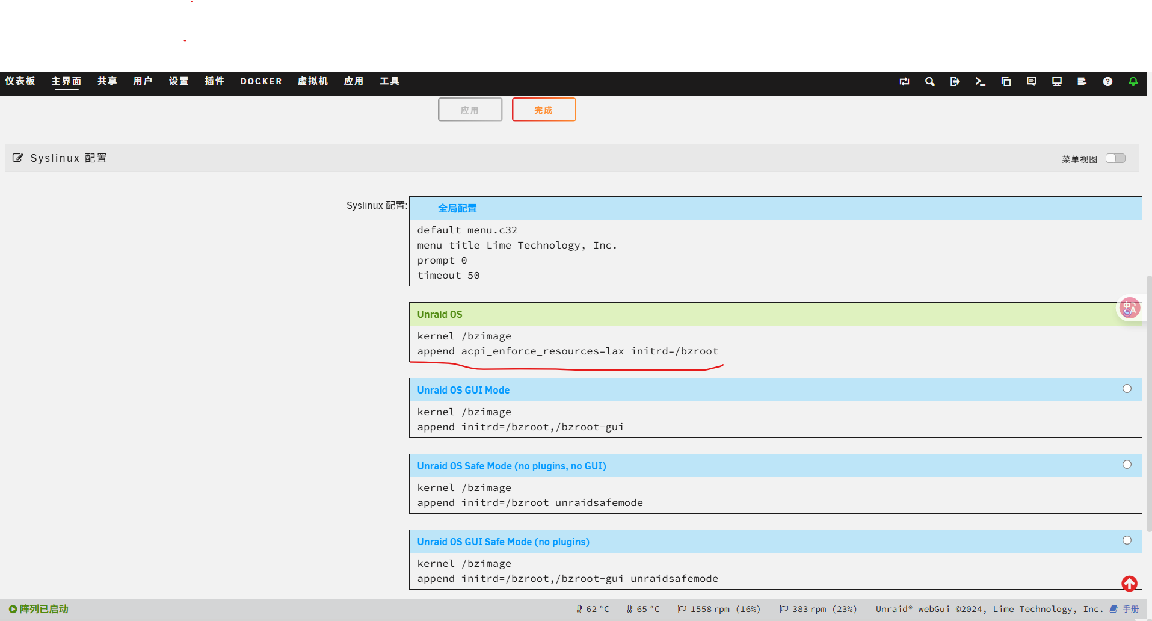The image size is (1152, 621).
Task: Click the 62 °C temperature icon
Action: (x=579, y=609)
